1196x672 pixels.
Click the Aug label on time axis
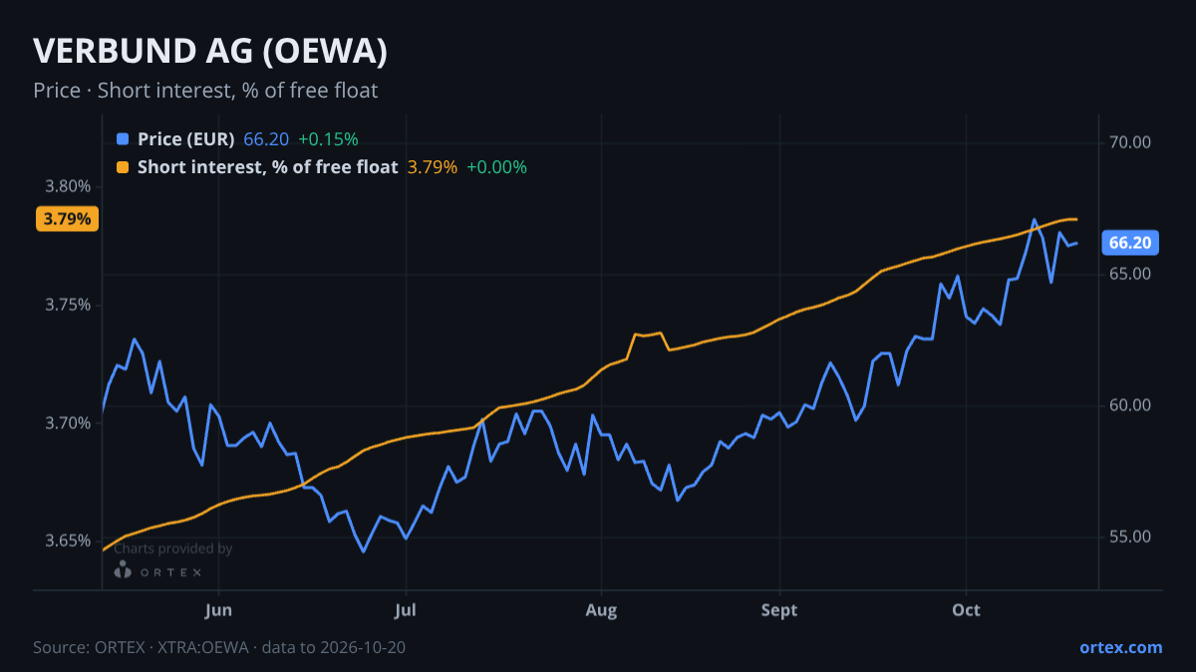601,610
